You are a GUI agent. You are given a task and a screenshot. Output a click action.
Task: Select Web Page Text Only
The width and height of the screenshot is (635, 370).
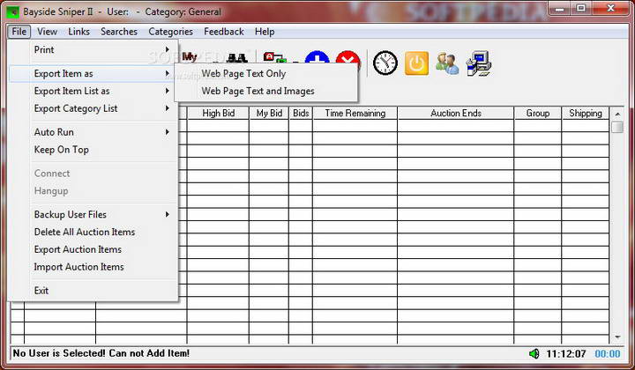coord(266,74)
